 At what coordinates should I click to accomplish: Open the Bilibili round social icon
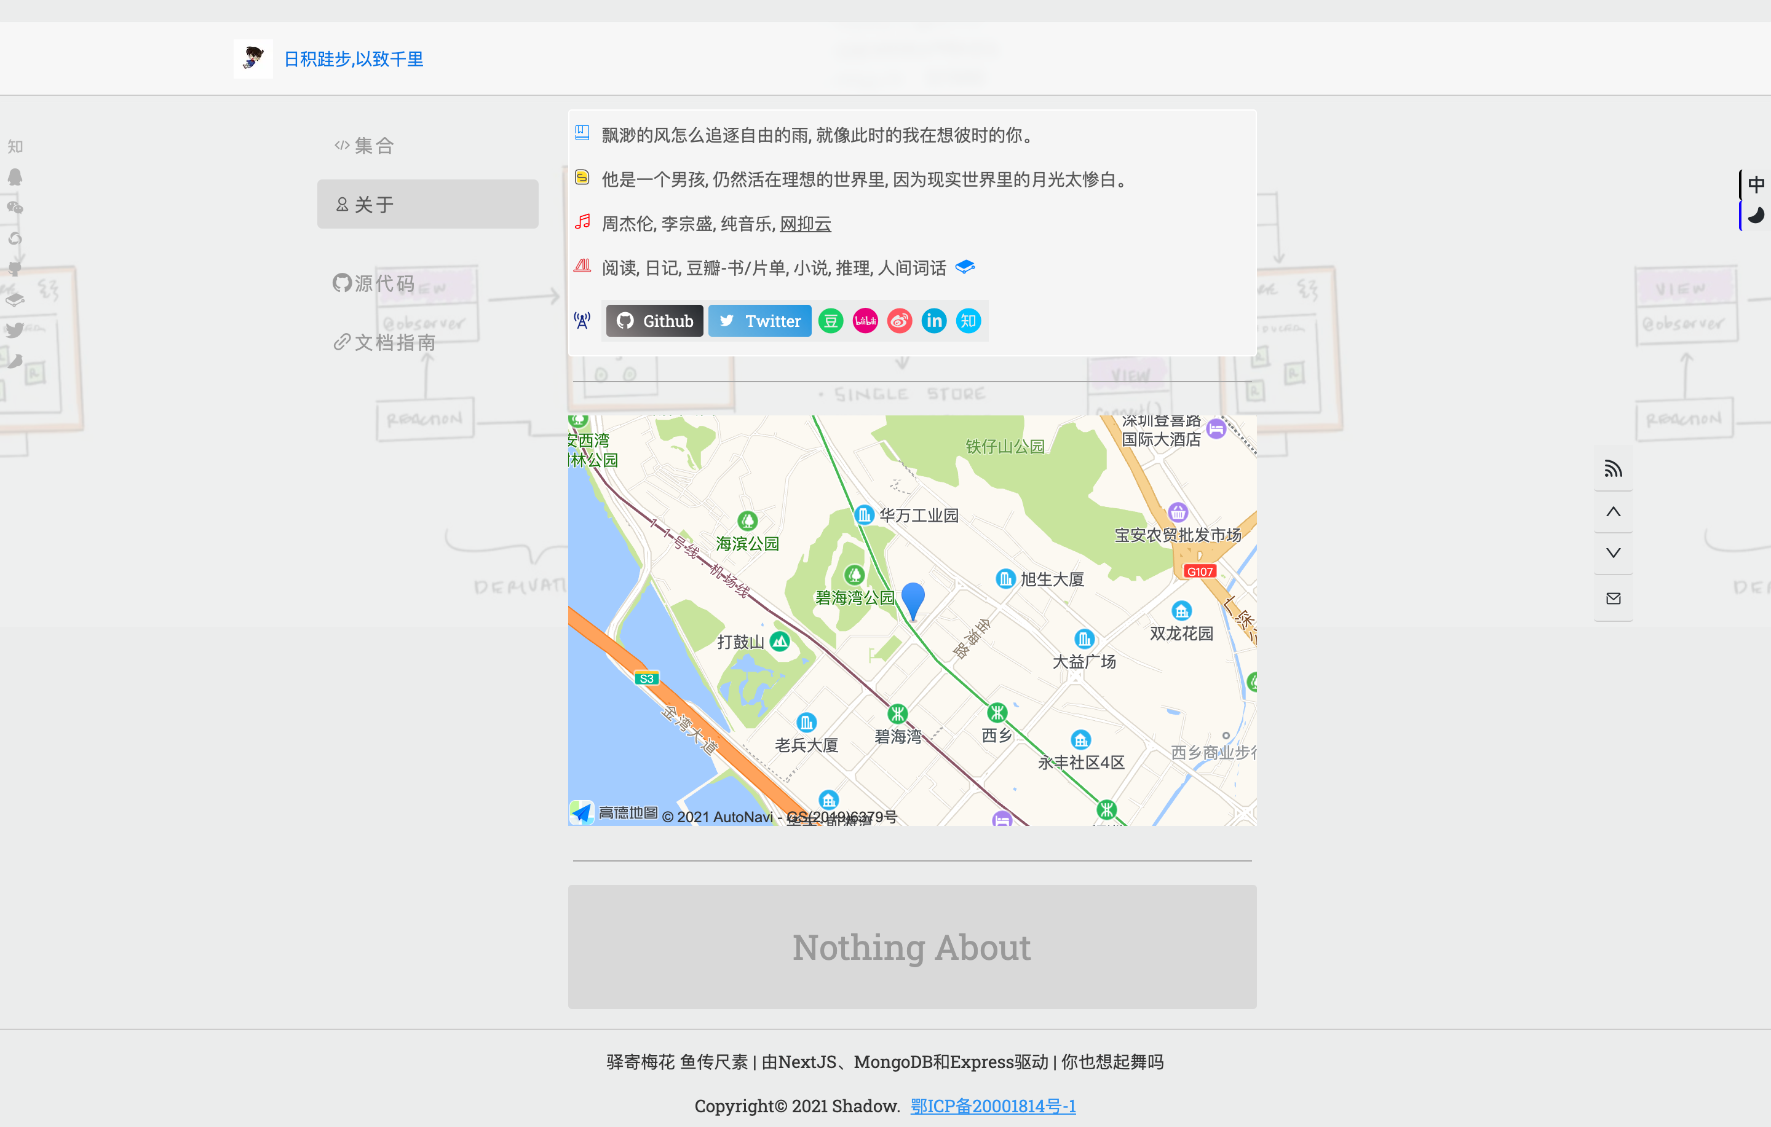pos(865,321)
